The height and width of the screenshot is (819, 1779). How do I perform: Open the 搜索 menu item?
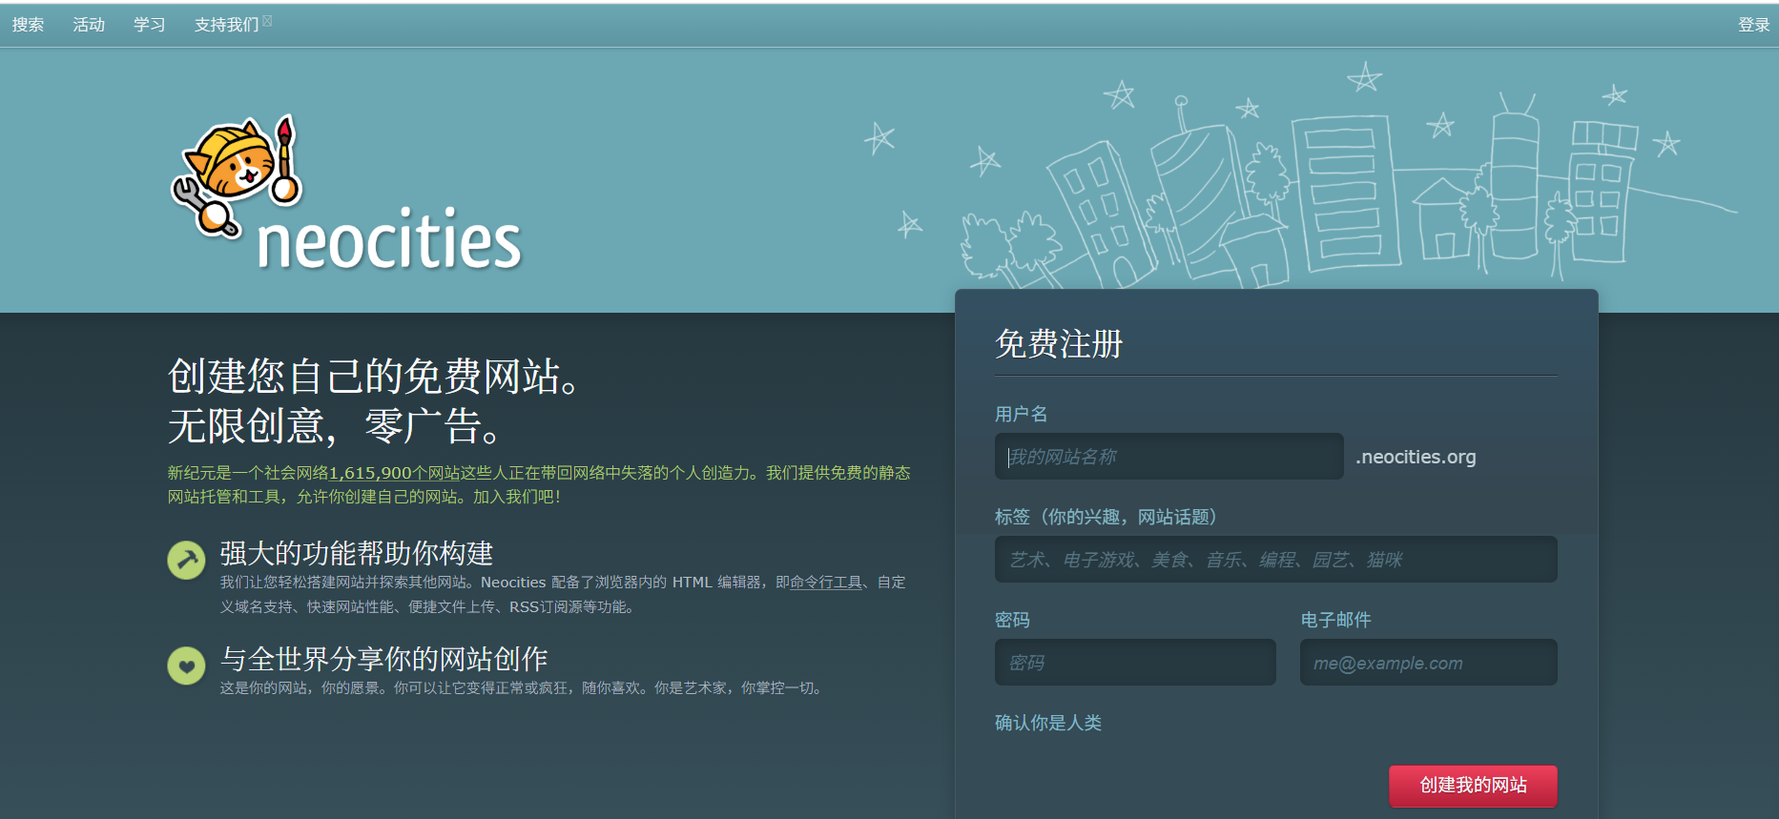pos(28,25)
